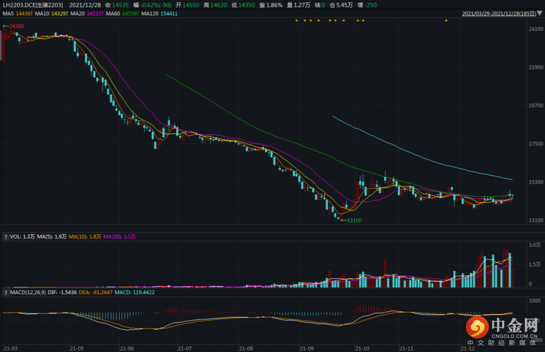Click the MA120 down arrow indicator
This screenshot has height=352, width=545.
point(176,14)
